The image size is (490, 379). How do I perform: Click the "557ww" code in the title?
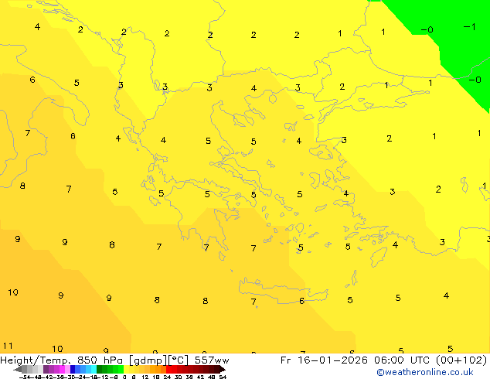(x=212, y=360)
